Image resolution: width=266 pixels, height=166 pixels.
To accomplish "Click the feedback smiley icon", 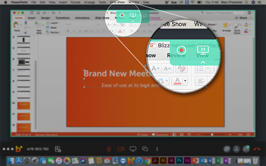I will pyautogui.click(x=249, y=13).
